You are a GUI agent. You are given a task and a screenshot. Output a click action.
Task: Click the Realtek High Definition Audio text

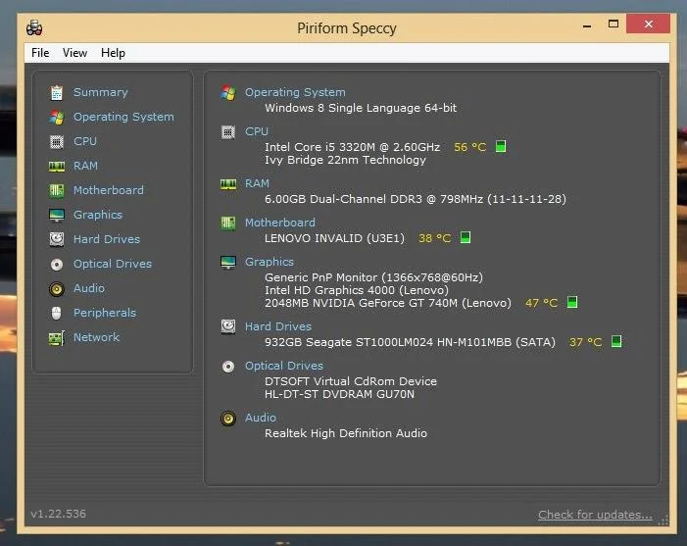click(346, 434)
